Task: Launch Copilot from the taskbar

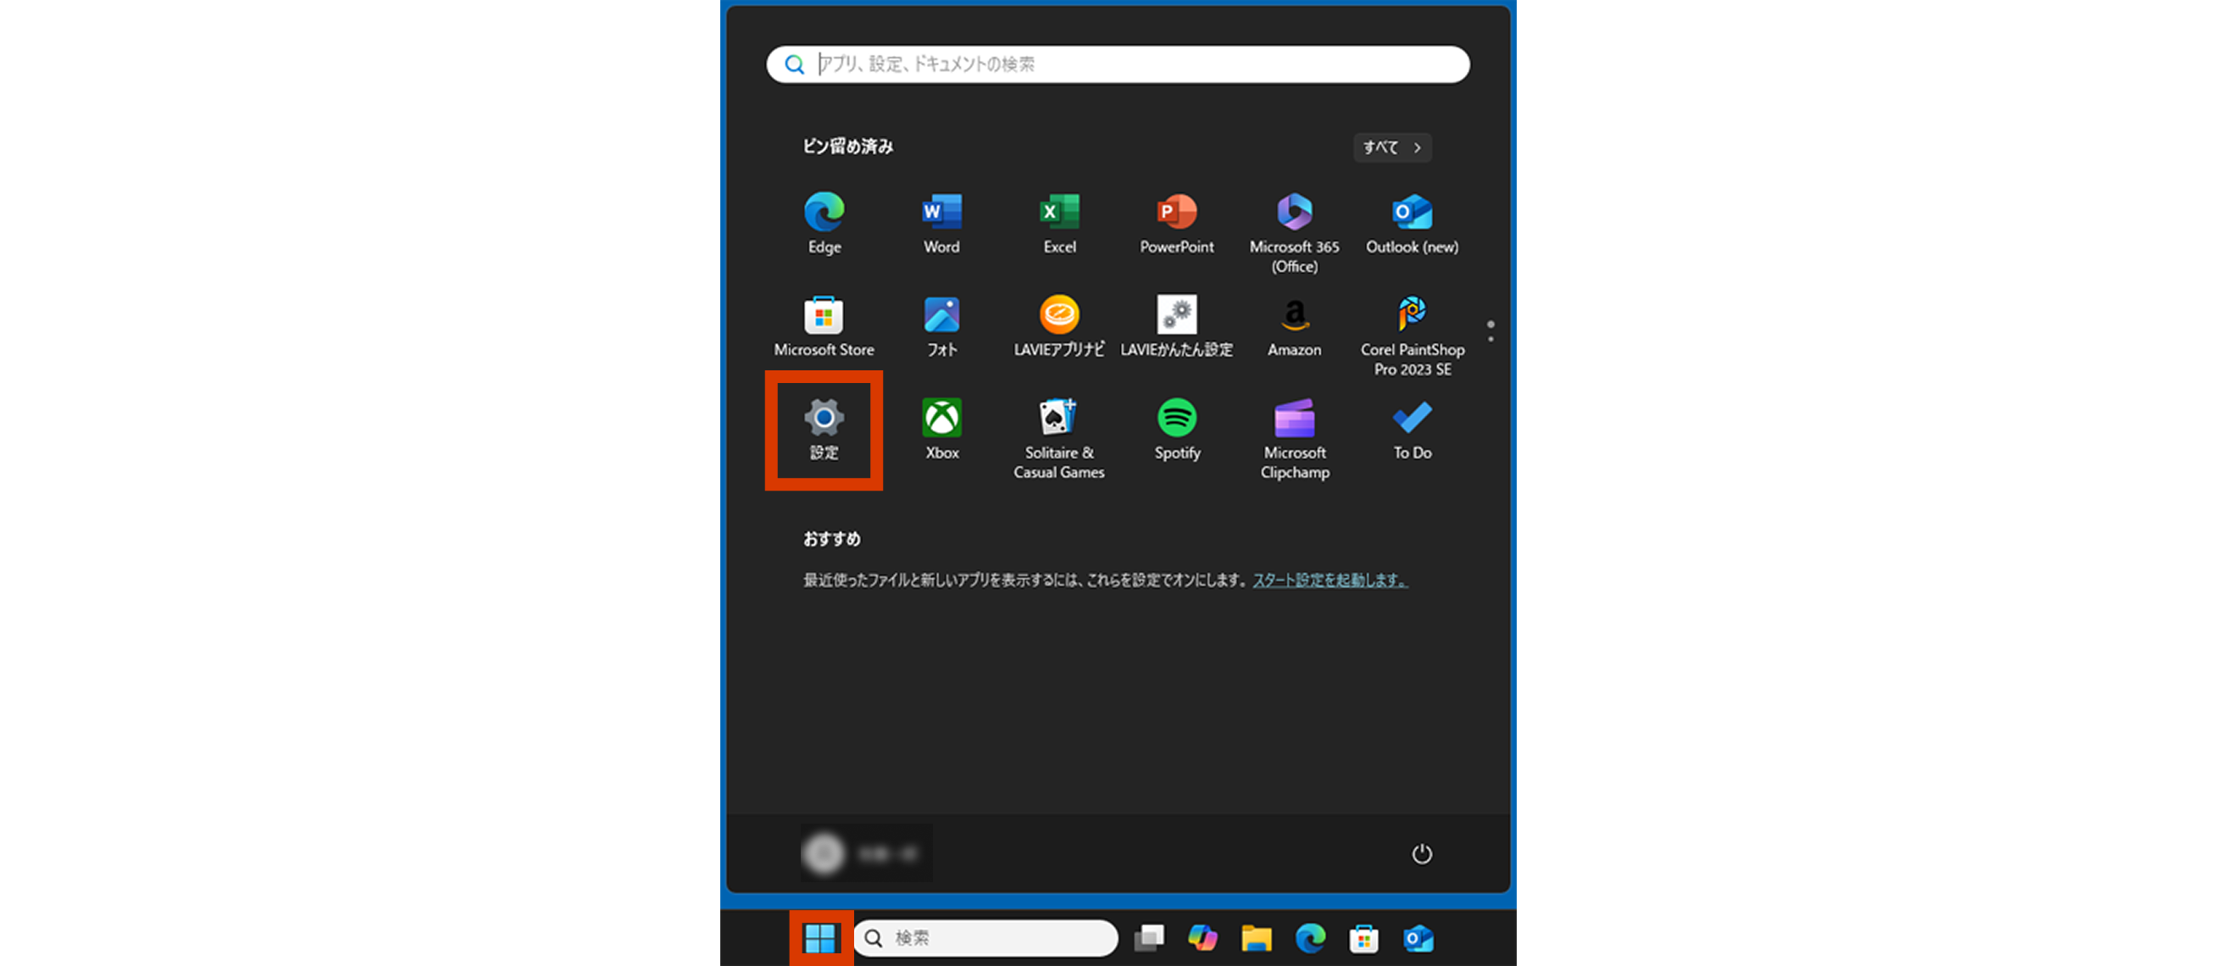Action: pyautogui.click(x=1202, y=938)
